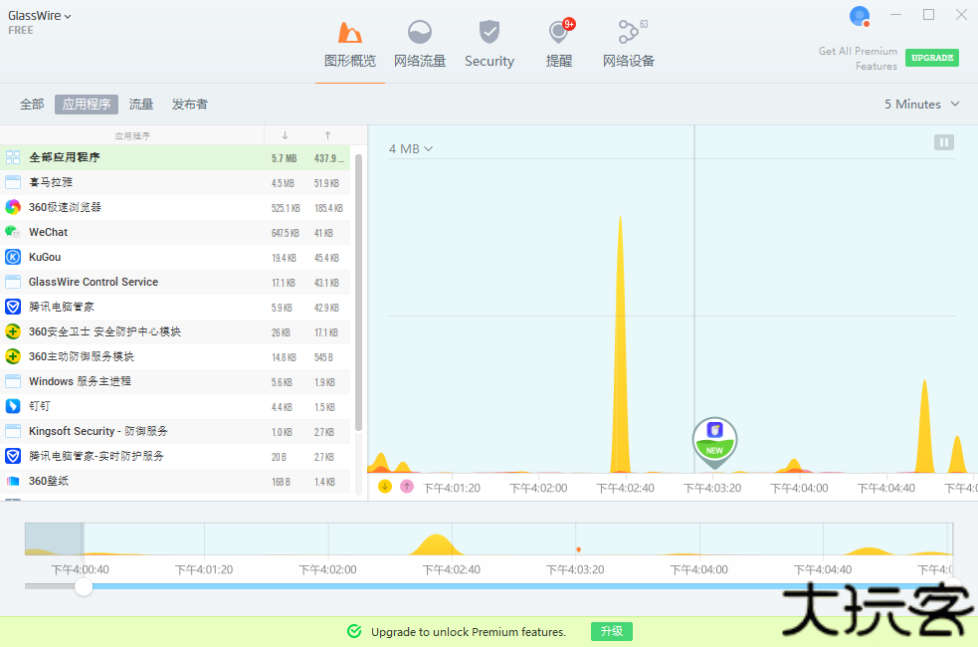Sort apps by upload column arrow

click(x=327, y=135)
